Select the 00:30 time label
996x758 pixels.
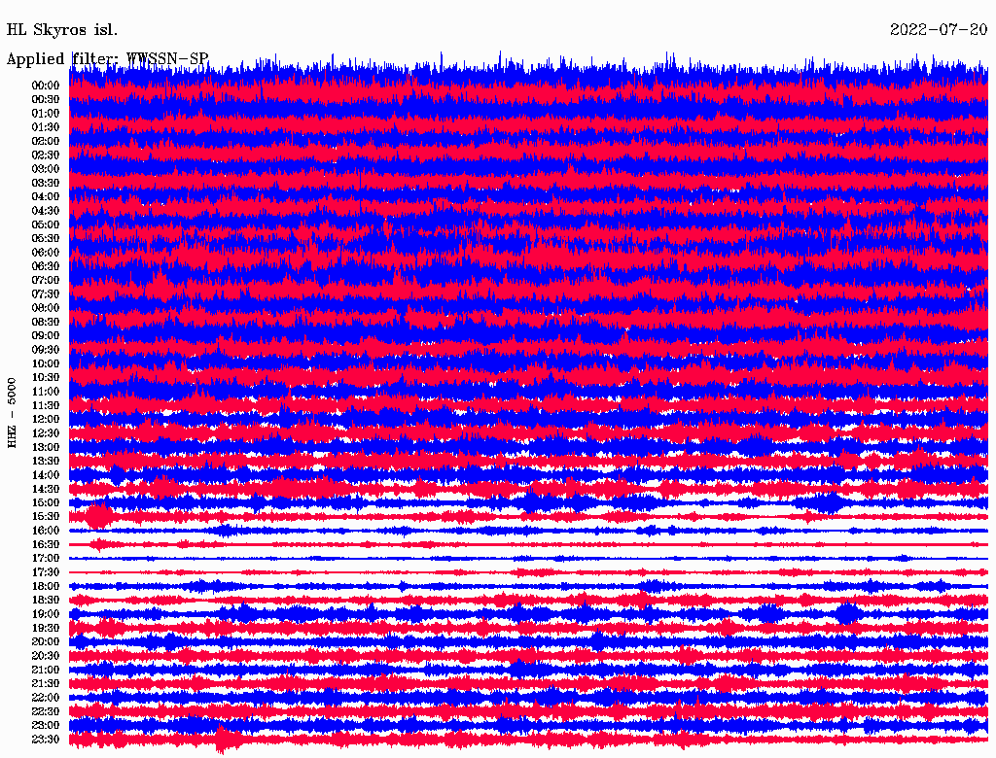click(x=46, y=100)
